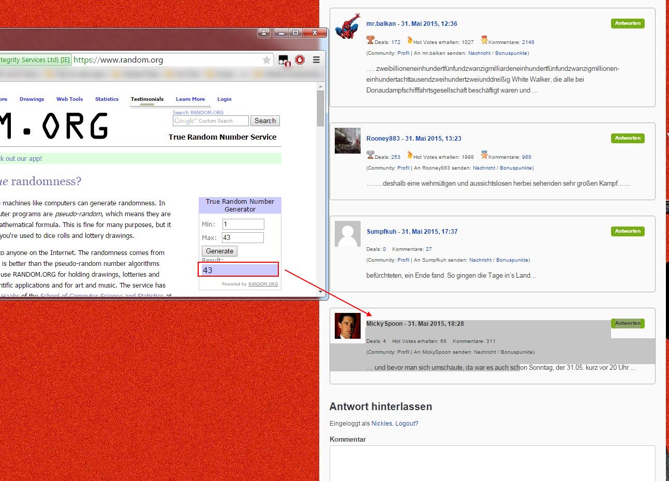Open the Testimonials tab on random.org
Image resolution: width=669 pixels, height=481 pixels.
point(147,99)
